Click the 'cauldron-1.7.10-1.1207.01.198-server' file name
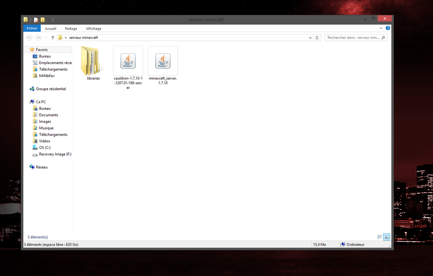 (128, 83)
